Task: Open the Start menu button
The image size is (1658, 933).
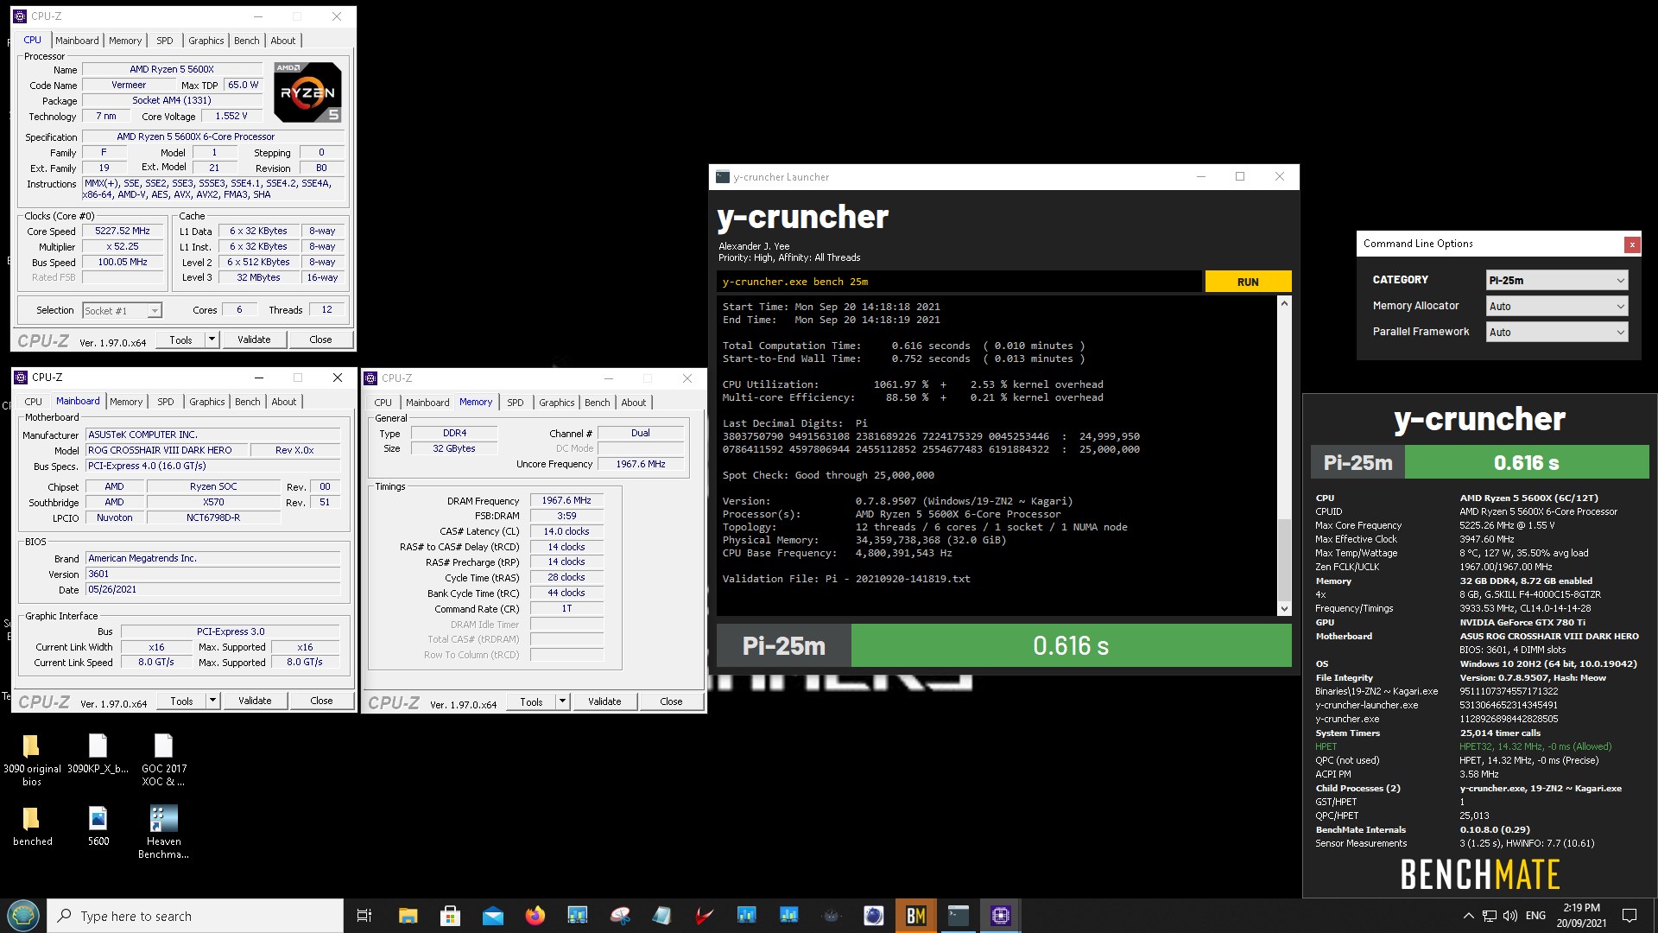Action: (x=23, y=916)
